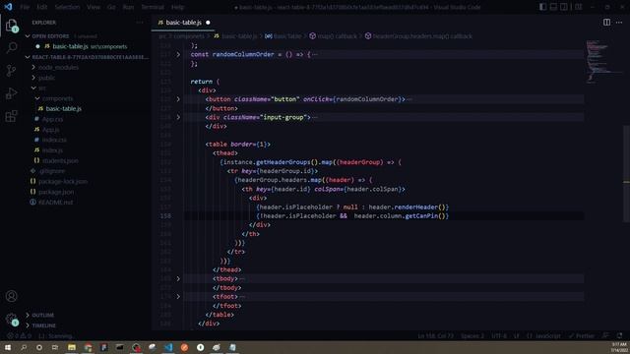Click VS Code icon on taskbar
This screenshot has height=354, width=630.
[168, 347]
